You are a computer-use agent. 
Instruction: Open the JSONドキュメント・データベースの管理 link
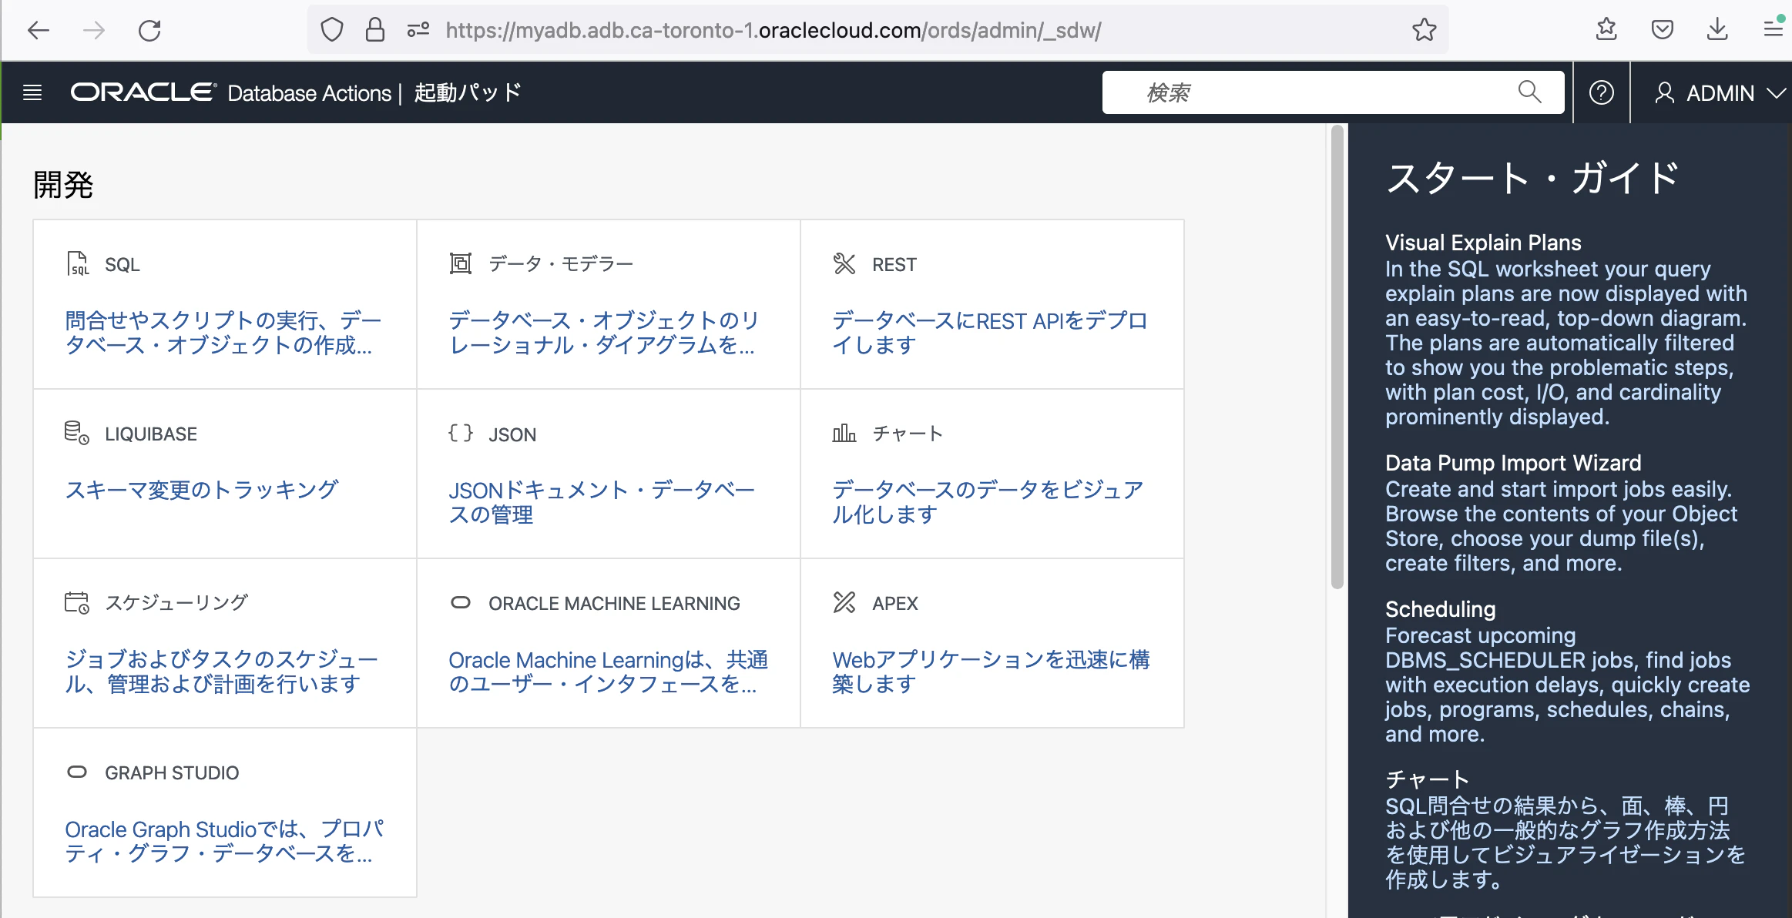[x=602, y=502]
